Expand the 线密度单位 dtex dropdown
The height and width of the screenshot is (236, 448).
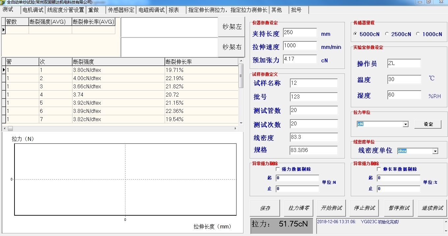click(x=435, y=151)
